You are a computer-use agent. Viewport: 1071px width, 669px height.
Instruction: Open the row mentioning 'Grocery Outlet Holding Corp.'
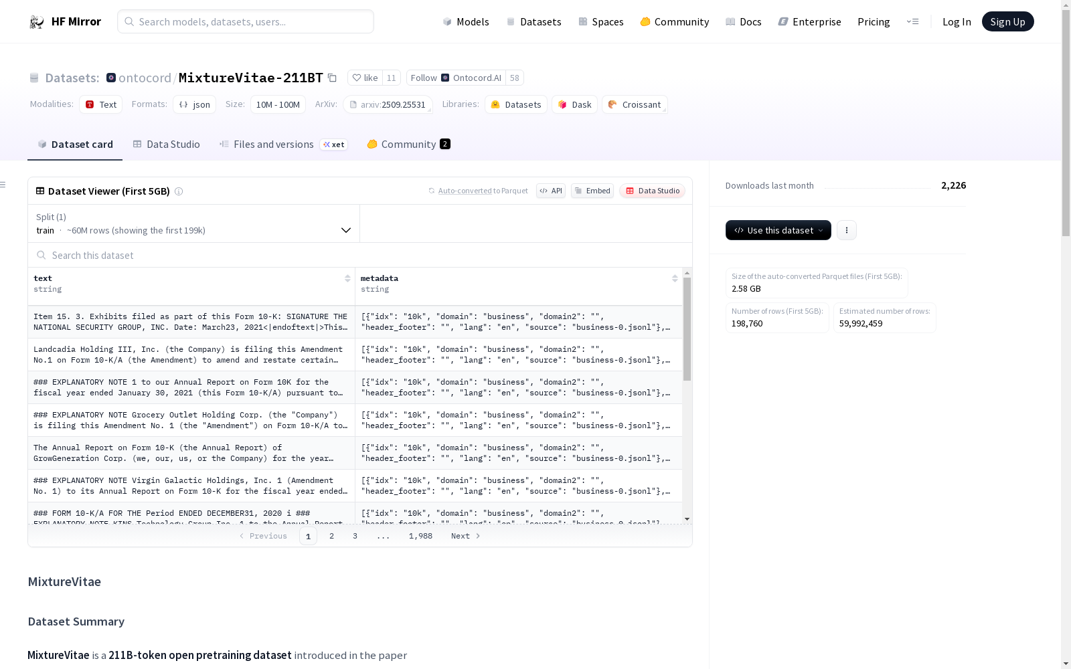tap(355, 420)
